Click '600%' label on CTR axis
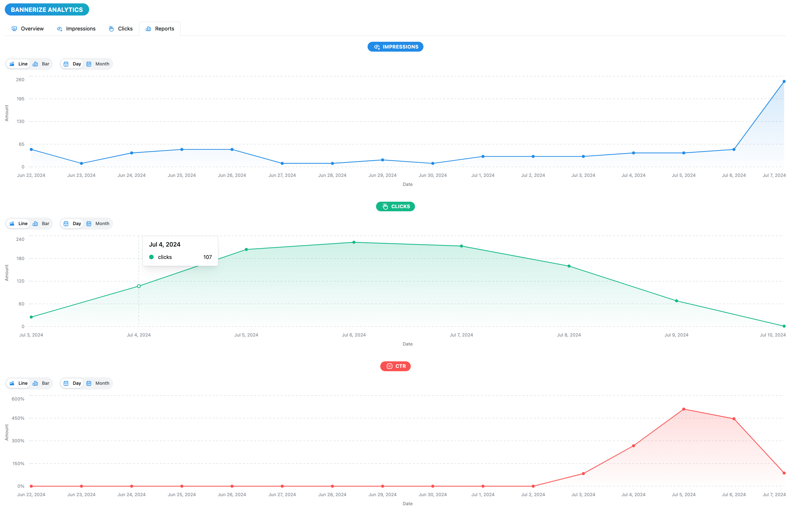 tap(18, 399)
